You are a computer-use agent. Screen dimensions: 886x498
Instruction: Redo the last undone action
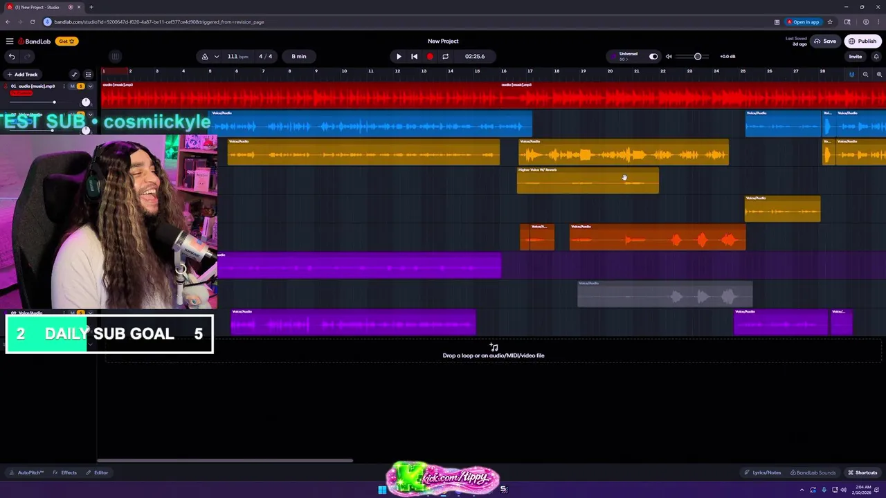pos(28,57)
